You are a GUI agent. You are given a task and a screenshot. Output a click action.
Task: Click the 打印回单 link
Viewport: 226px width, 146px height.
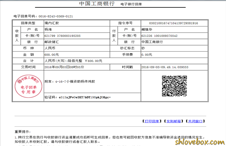pos(152,121)
